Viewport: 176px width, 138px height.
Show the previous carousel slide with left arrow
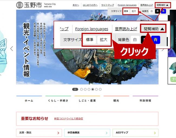pos(12,49)
